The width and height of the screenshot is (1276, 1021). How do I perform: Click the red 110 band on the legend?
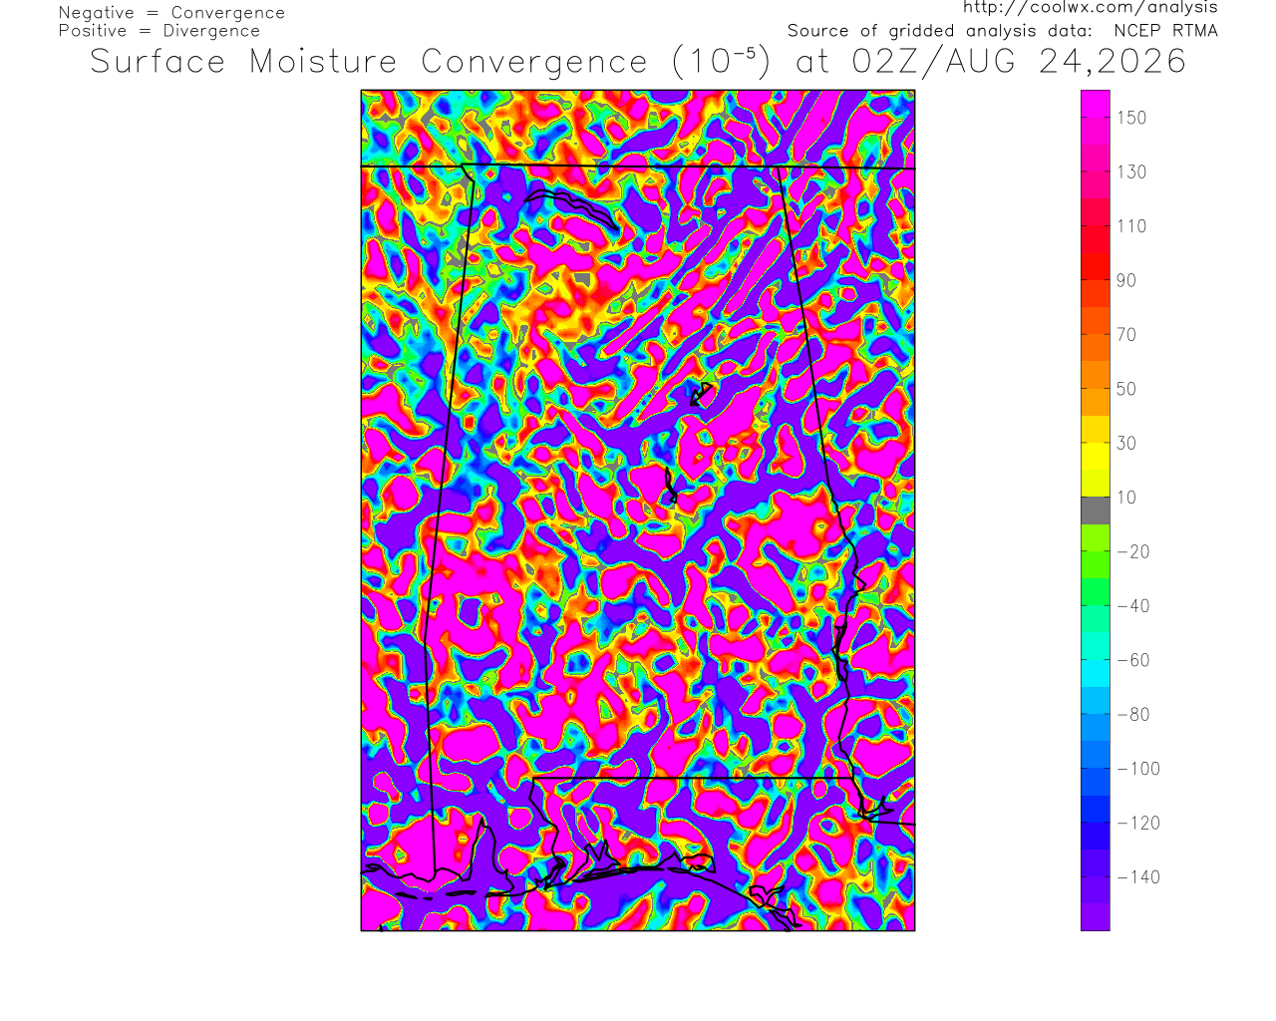[1096, 226]
